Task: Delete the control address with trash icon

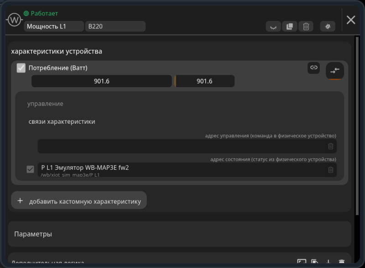Action: (x=330, y=146)
